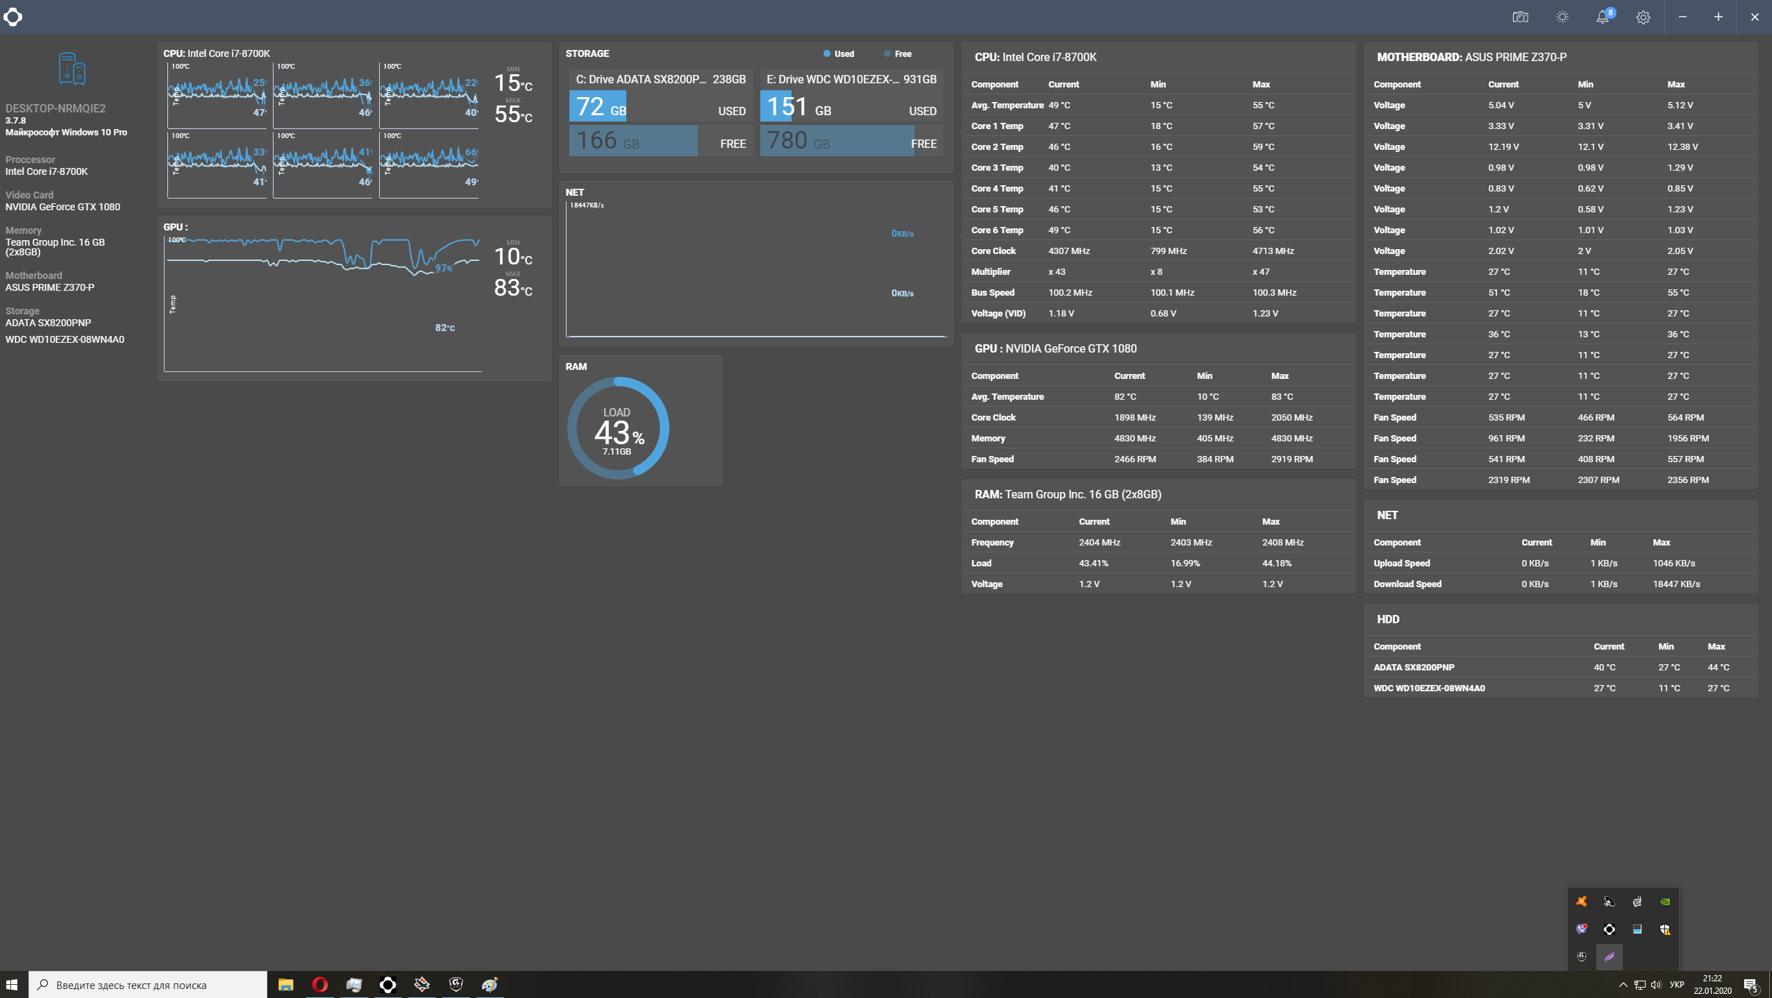This screenshot has width=1772, height=998.
Task: Open Viber from the tray overflow popup
Action: (x=1582, y=929)
